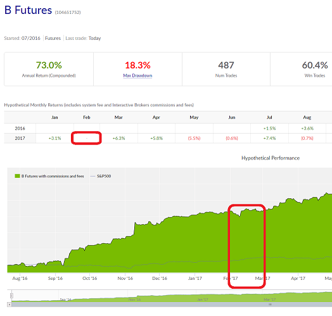The height and width of the screenshot is (316, 332).
Task: Click the 2017 May (5.5%) cell
Action: [194, 138]
